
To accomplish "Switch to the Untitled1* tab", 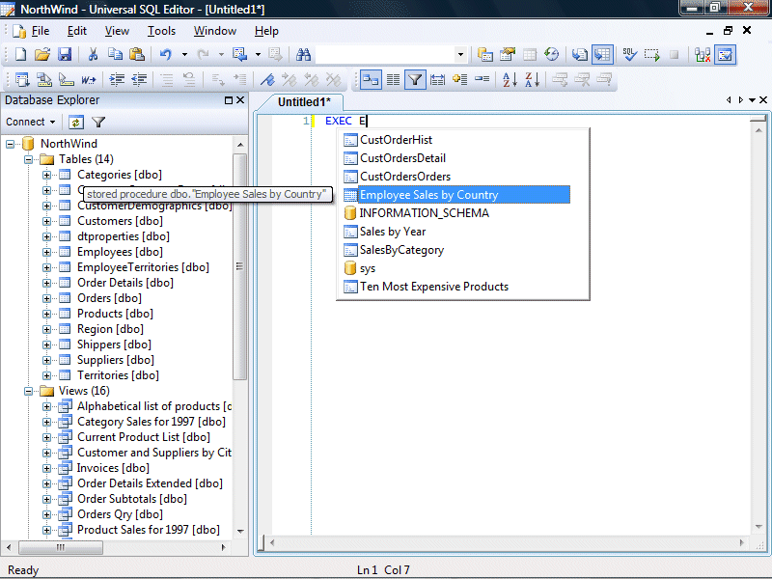I will pyautogui.click(x=304, y=101).
